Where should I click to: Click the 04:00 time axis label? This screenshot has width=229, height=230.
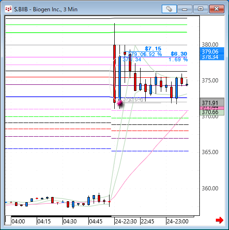(18, 222)
